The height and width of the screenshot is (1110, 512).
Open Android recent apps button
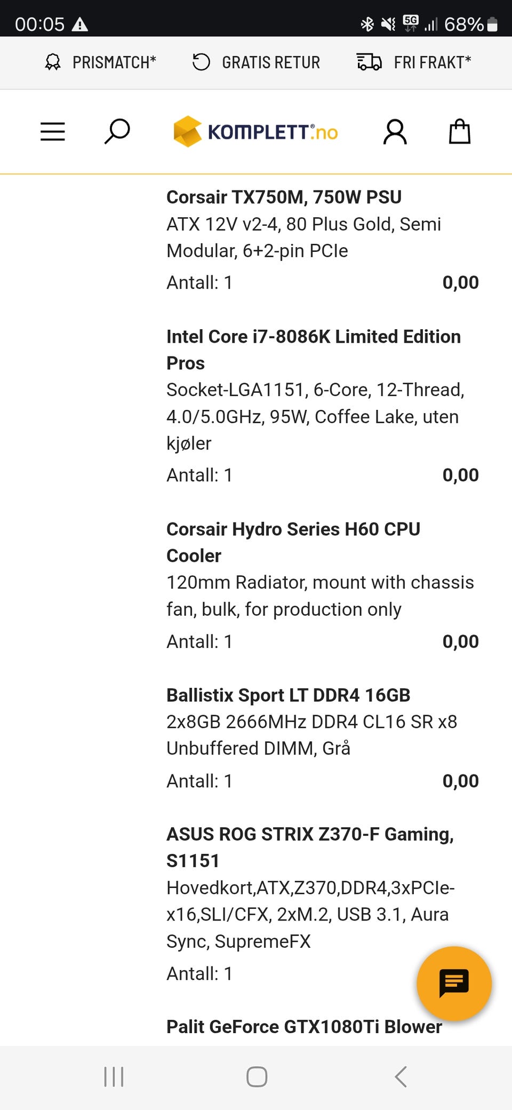pyautogui.click(x=114, y=1077)
